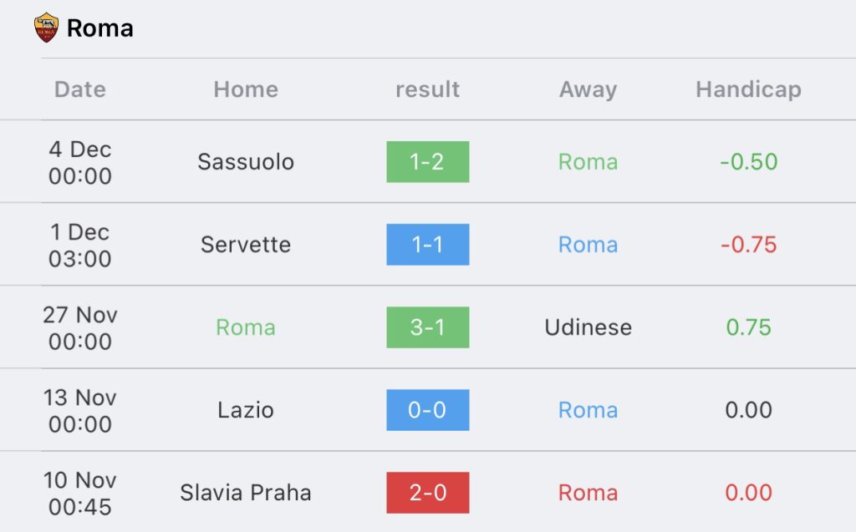This screenshot has height=532, width=856.
Task: Select the Home column header
Action: pyautogui.click(x=246, y=89)
